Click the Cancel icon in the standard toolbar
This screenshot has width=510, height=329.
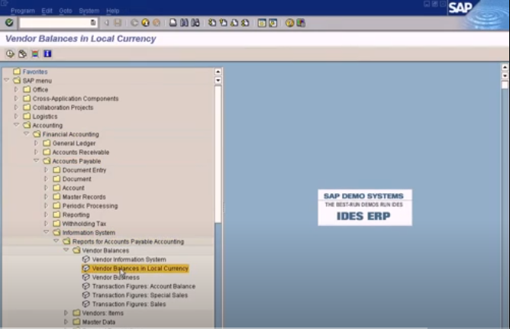(157, 23)
